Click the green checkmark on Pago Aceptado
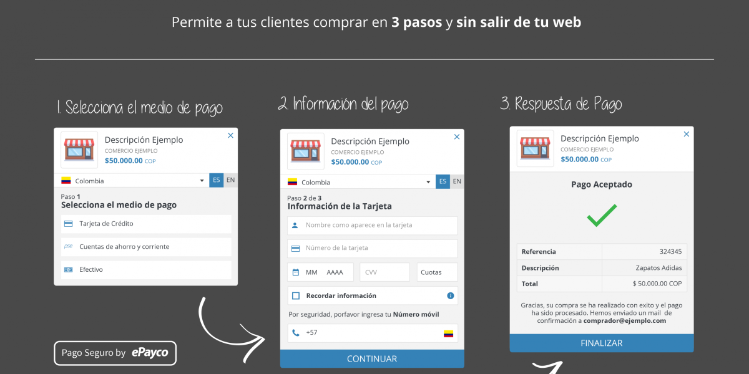Screen dimensions: 749x374 tap(601, 216)
